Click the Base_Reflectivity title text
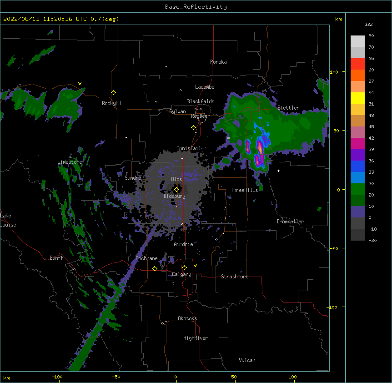This screenshot has width=392, height=383. [196, 7]
